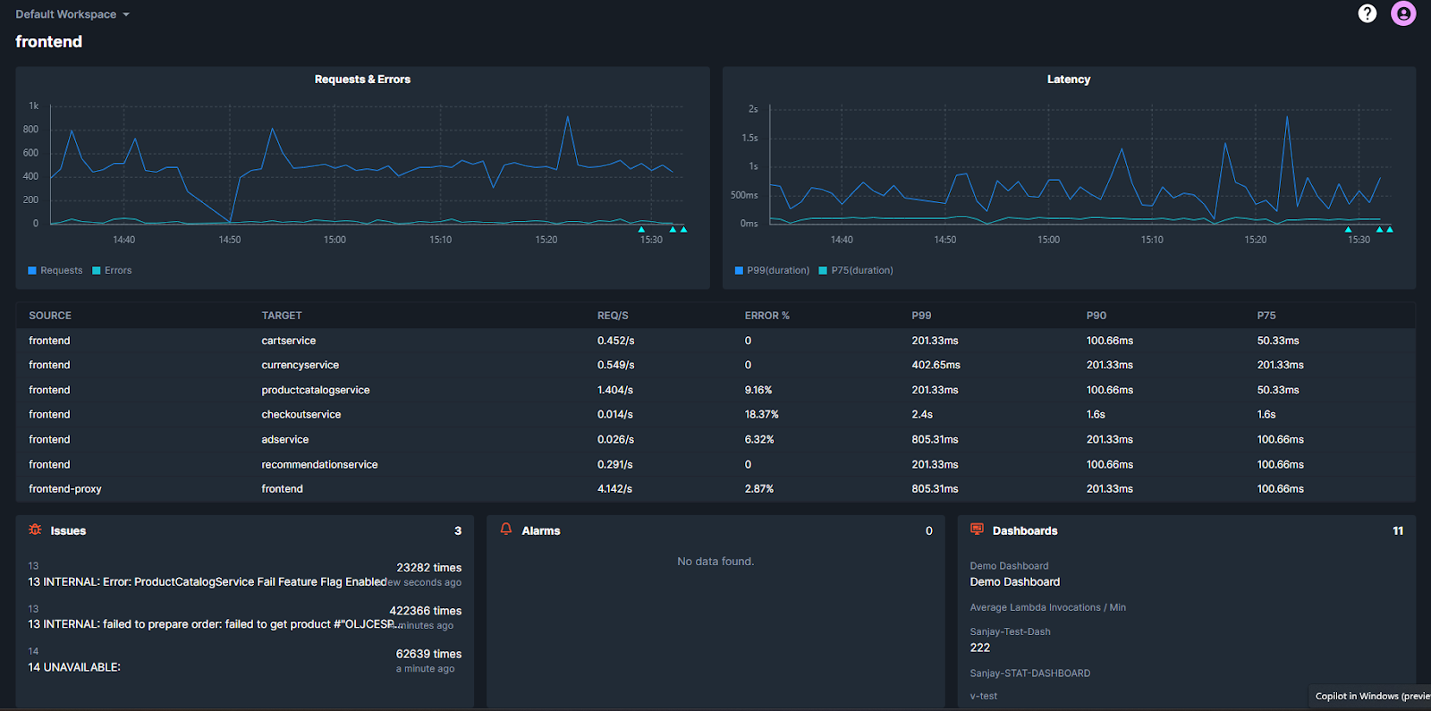Click the 23282 times issue count
The width and height of the screenshot is (1431, 711).
[429, 567]
